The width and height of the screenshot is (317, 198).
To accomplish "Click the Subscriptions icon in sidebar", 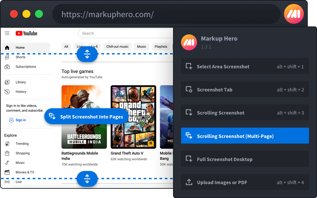I will 7,67.
